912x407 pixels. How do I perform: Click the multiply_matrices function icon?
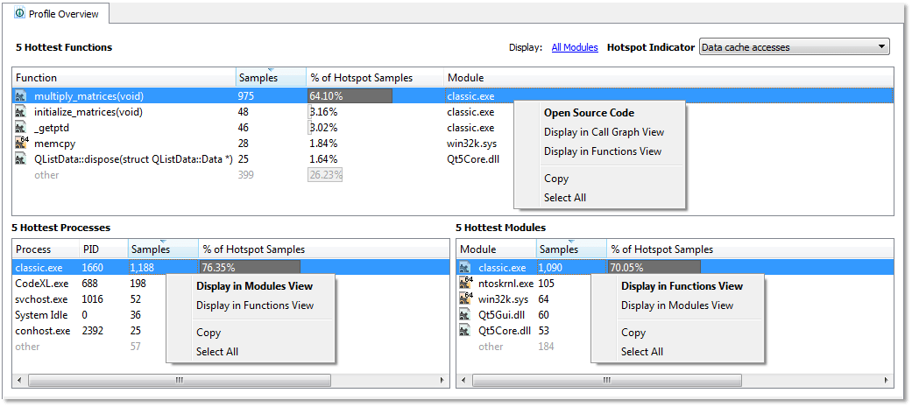click(21, 96)
